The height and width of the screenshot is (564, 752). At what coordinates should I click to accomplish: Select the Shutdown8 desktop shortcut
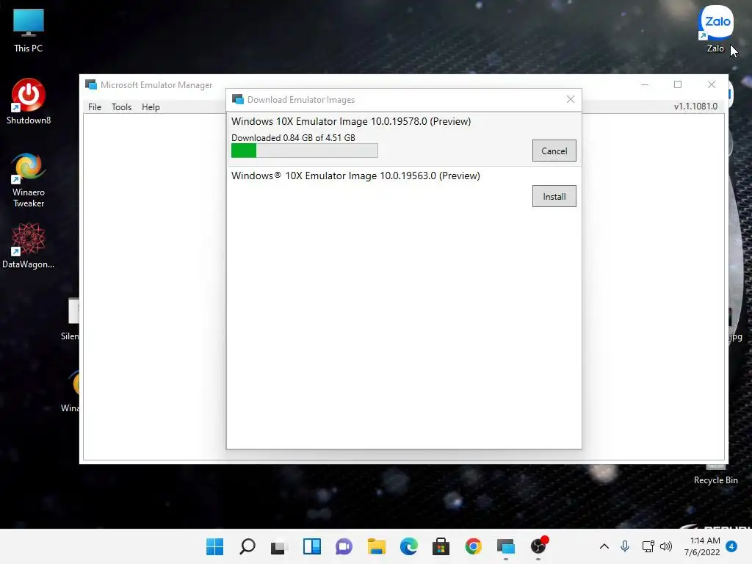click(29, 101)
